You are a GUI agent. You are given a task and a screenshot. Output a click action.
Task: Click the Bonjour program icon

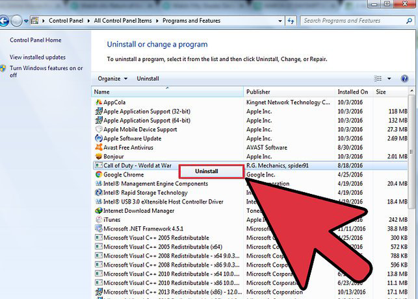(99, 156)
